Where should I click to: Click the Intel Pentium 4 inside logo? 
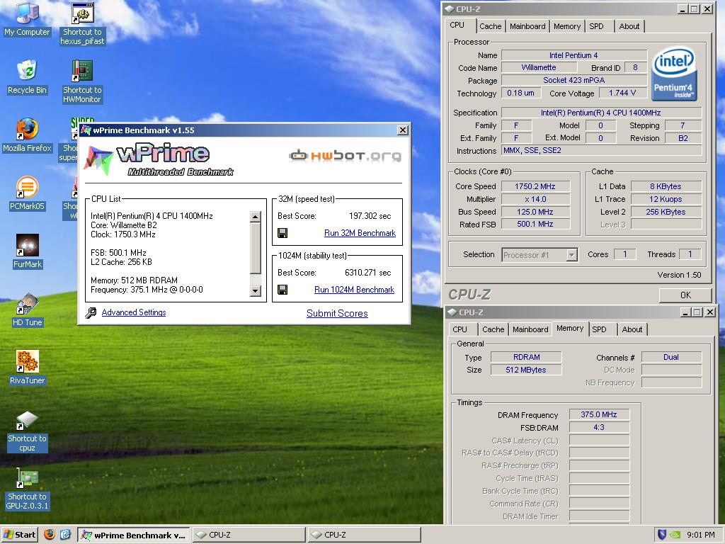pyautogui.click(x=674, y=74)
